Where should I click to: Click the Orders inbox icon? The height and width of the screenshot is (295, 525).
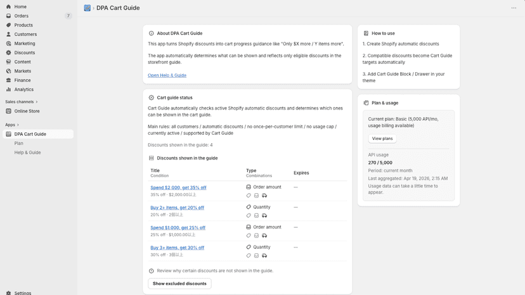click(8, 16)
